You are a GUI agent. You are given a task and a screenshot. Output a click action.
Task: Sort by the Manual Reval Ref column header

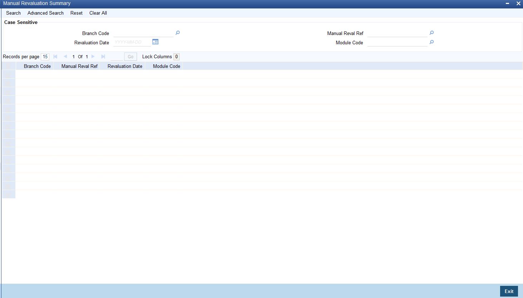point(79,66)
